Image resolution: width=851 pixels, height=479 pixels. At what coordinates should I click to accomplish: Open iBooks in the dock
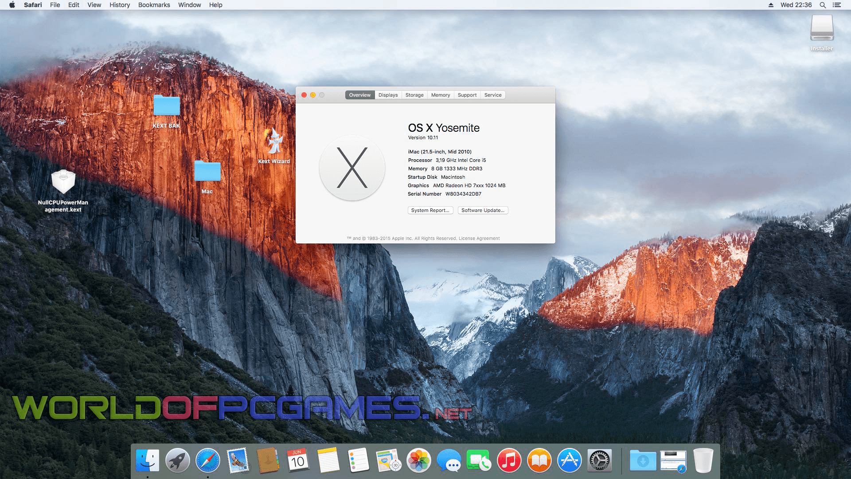(539, 460)
